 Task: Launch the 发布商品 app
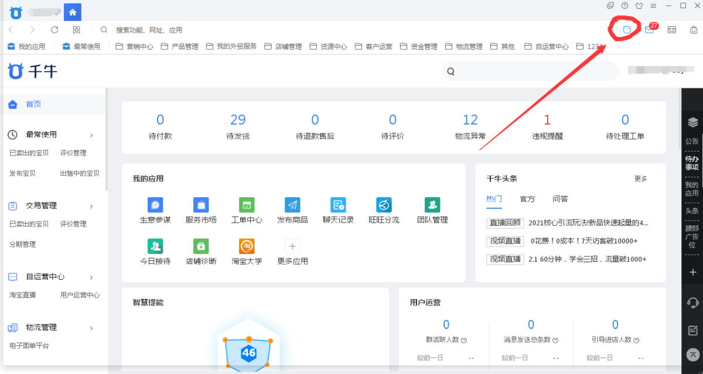tap(292, 205)
